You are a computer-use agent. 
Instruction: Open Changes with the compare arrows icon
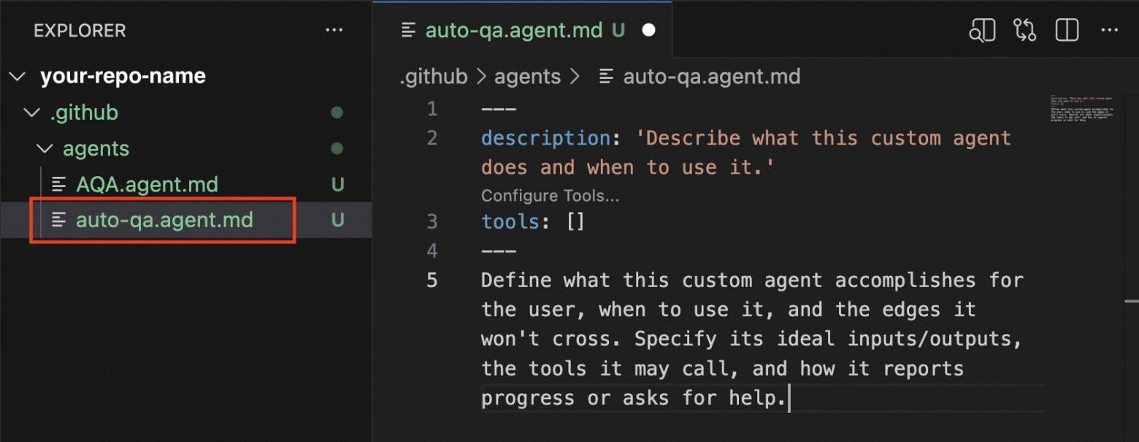pos(1024,30)
